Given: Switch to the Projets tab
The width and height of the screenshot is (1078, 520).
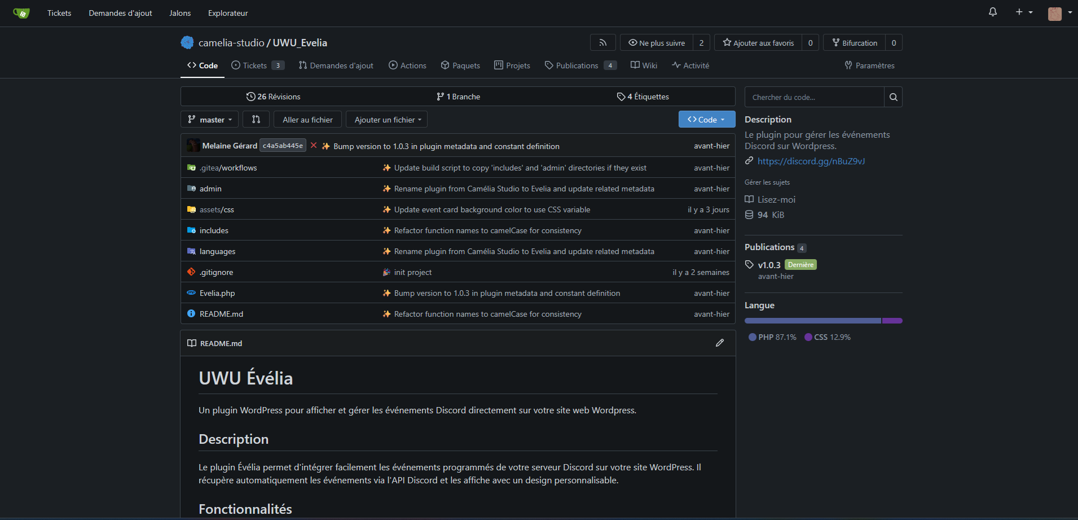Looking at the screenshot, I should coord(512,65).
